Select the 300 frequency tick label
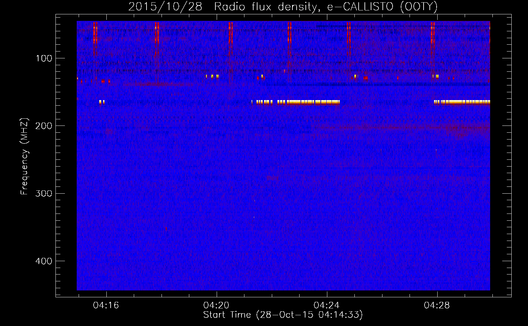Screen dimensions: 528x326 [x=44, y=193]
